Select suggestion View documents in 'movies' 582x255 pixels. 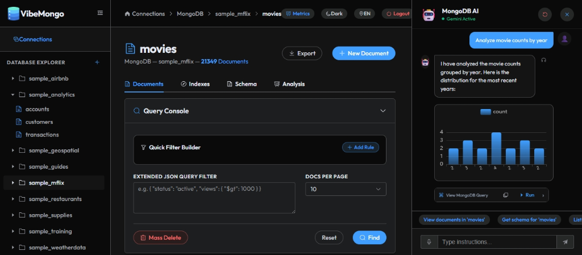click(x=454, y=220)
